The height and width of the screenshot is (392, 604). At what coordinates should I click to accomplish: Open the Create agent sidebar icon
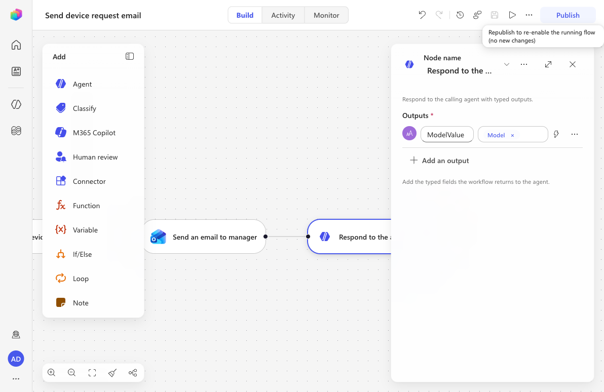click(x=16, y=71)
